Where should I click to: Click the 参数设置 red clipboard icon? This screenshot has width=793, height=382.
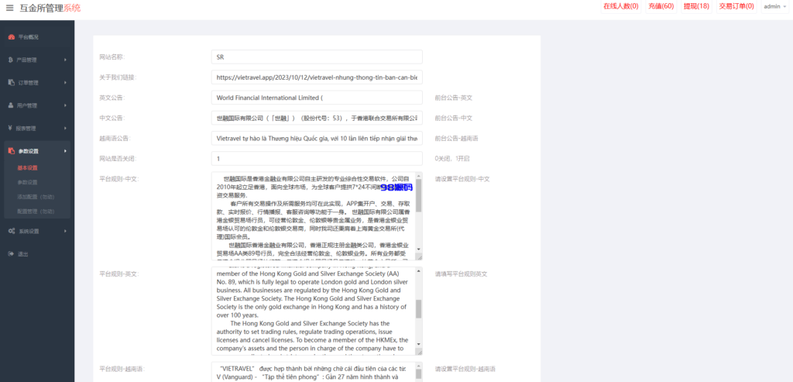(x=11, y=151)
